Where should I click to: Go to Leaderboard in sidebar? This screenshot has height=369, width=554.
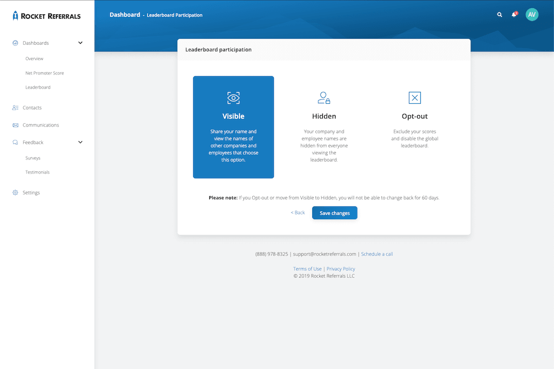coord(38,88)
